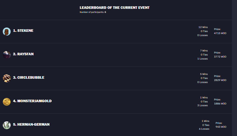Click the 4715 WOO prize amount

[x=220, y=33]
